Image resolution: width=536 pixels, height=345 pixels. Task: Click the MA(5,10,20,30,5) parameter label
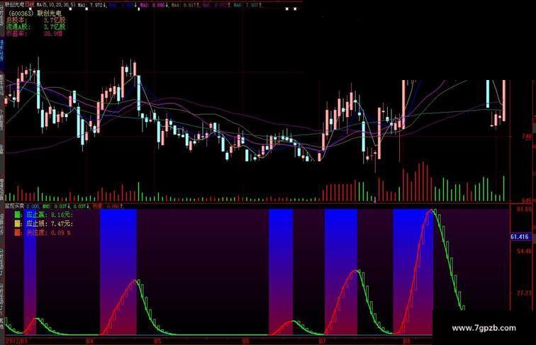(x=56, y=5)
